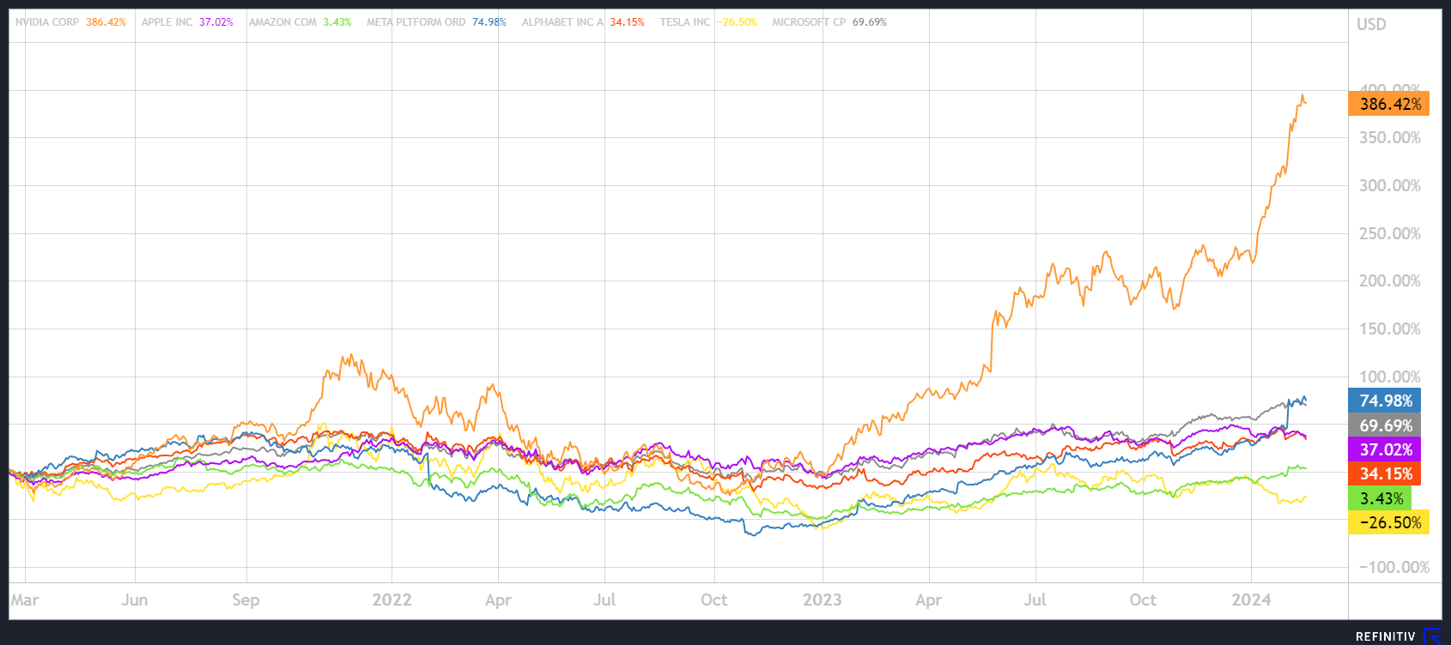Select the APPLE INC legend entry
Viewport: 1451px width, 645px height.
[187, 22]
